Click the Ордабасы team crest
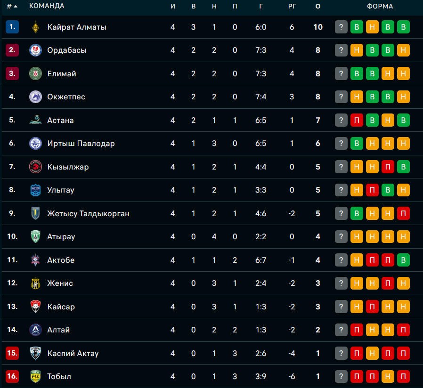423x388 pixels. pos(35,50)
